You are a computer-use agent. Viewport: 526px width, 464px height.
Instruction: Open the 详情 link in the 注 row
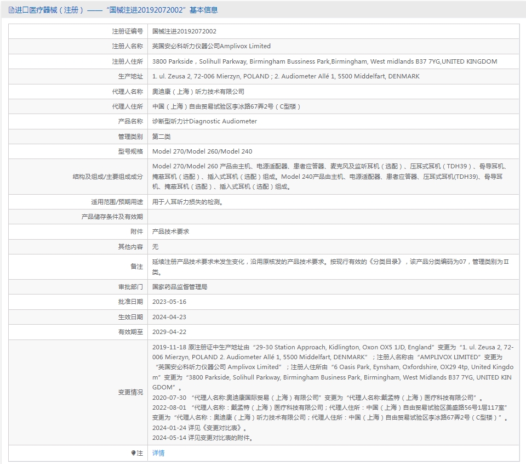[158, 453]
